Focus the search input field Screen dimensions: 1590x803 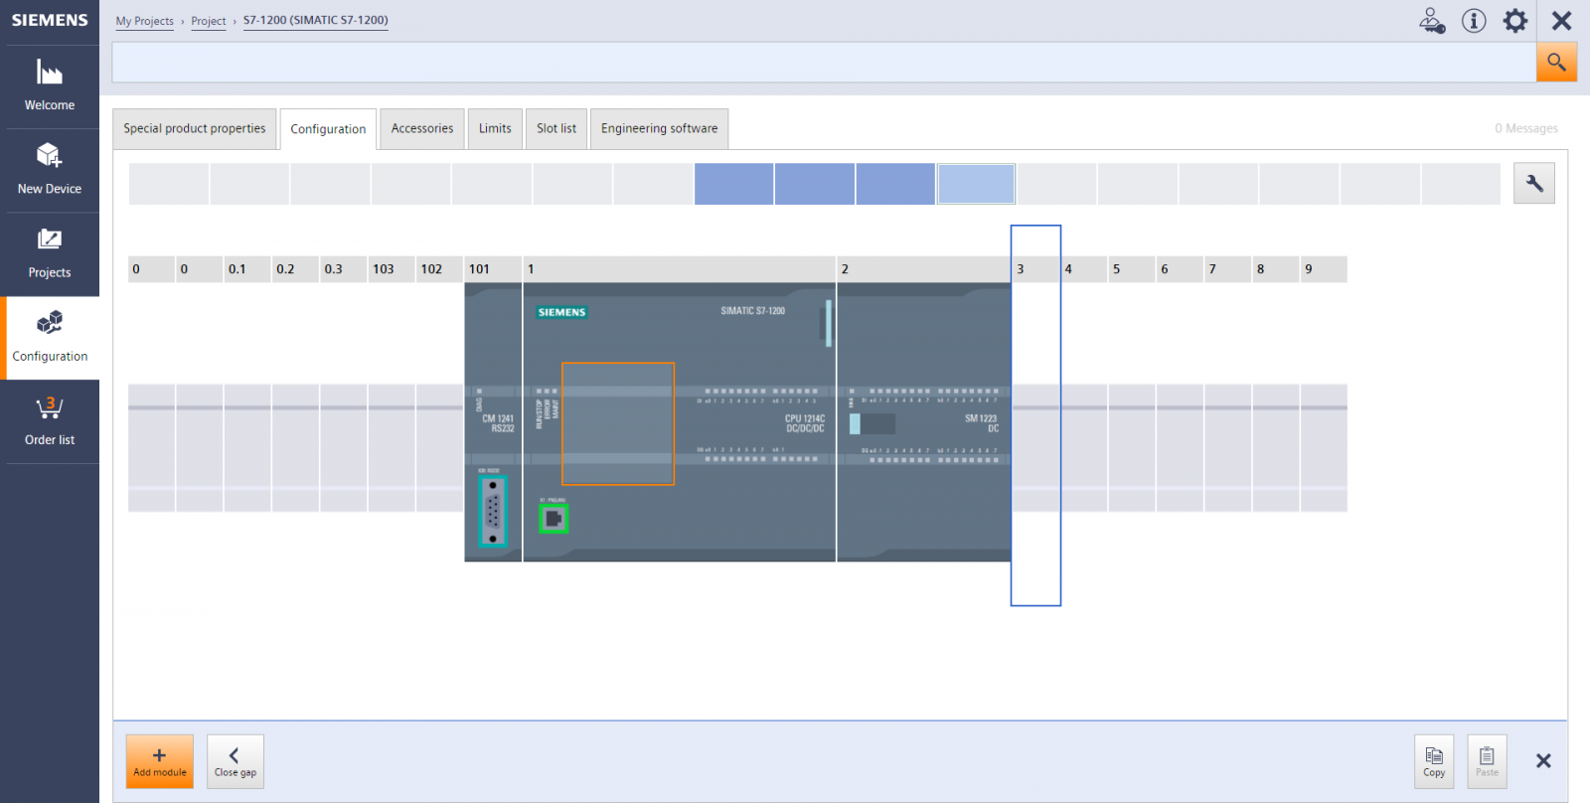point(824,63)
